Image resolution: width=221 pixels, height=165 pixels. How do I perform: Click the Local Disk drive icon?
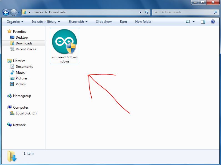pos(12,113)
